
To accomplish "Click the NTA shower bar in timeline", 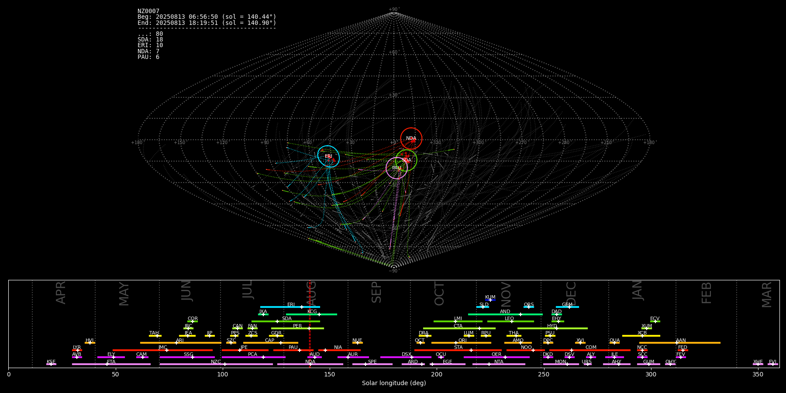I will (499, 364).
